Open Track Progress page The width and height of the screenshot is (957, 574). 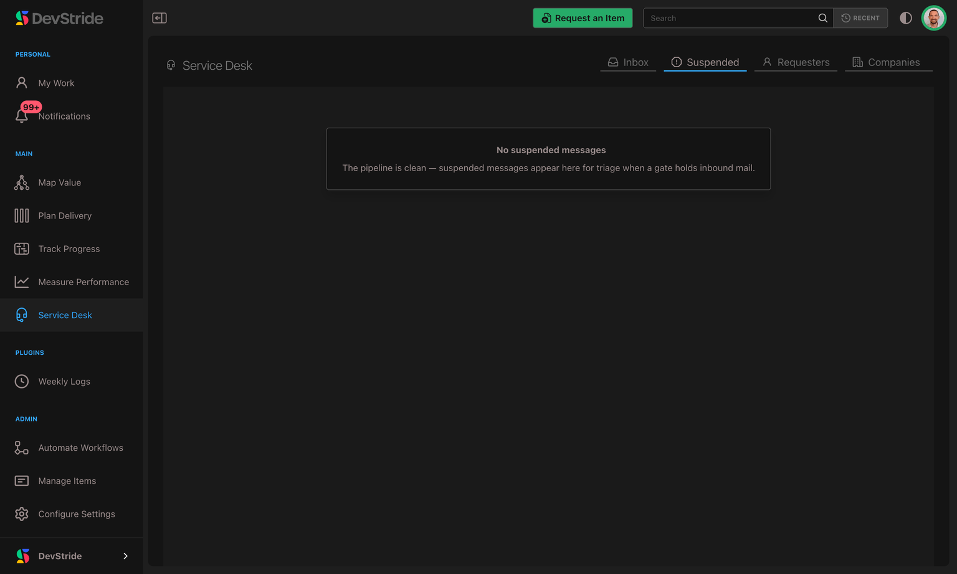point(72,248)
